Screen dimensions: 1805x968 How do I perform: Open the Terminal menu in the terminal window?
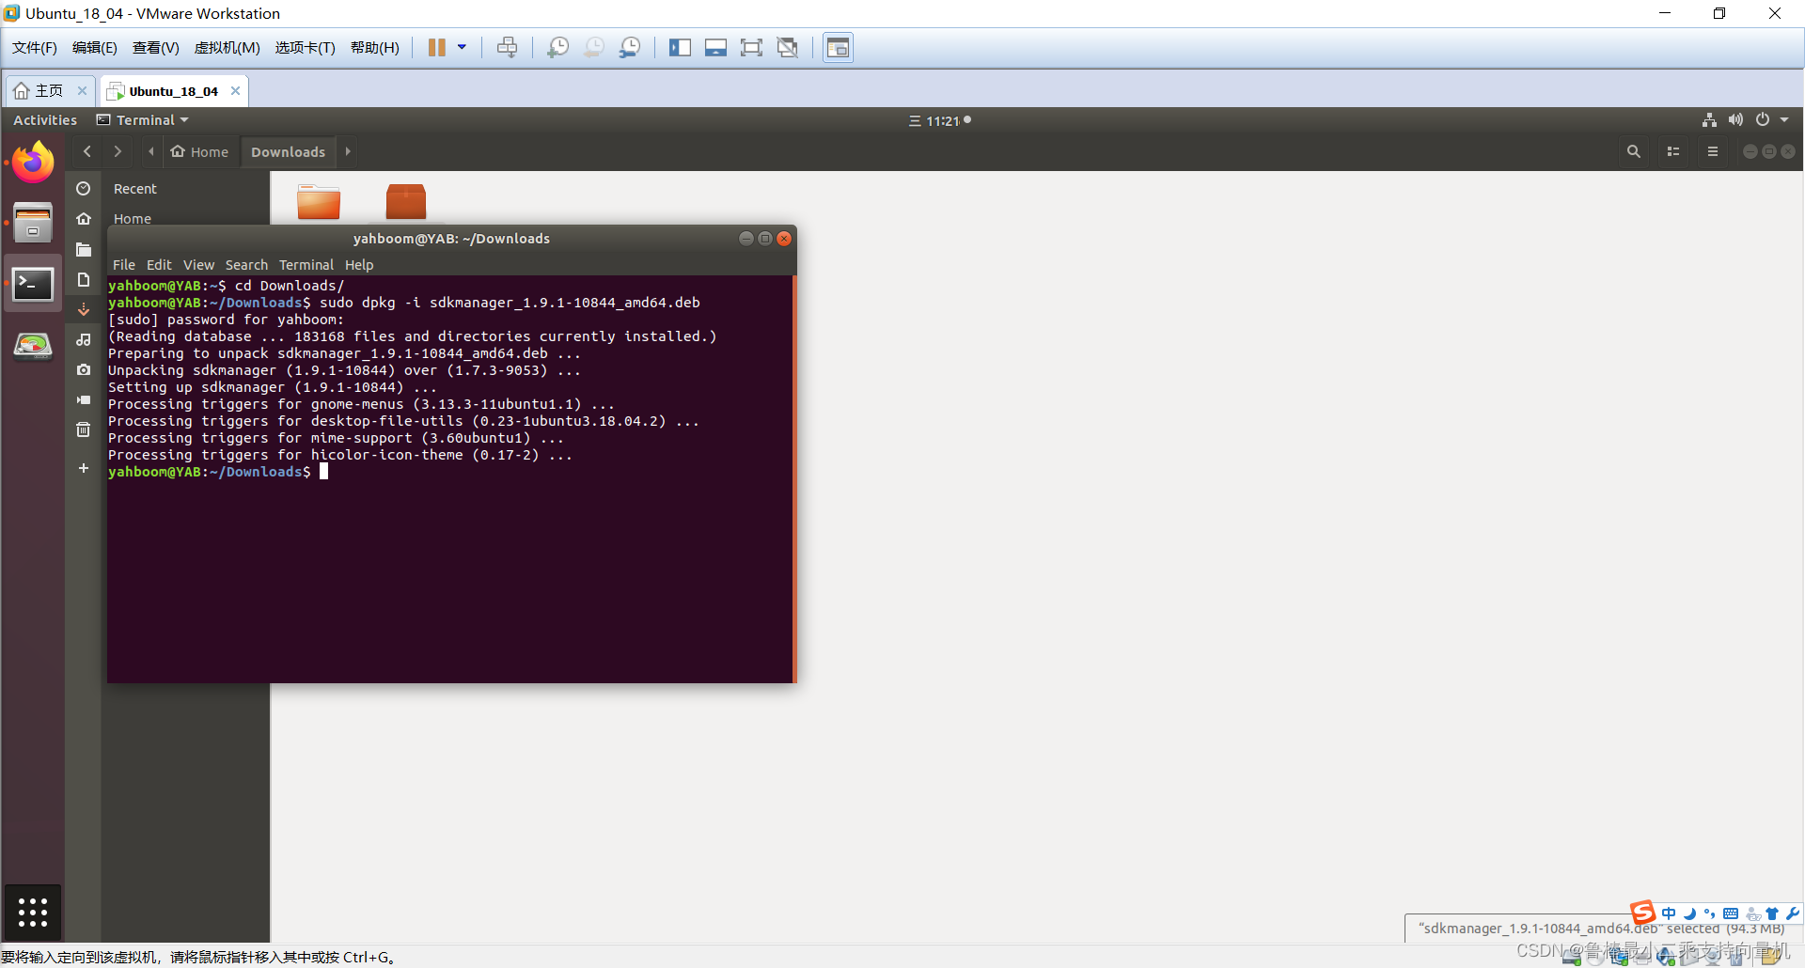click(x=306, y=265)
